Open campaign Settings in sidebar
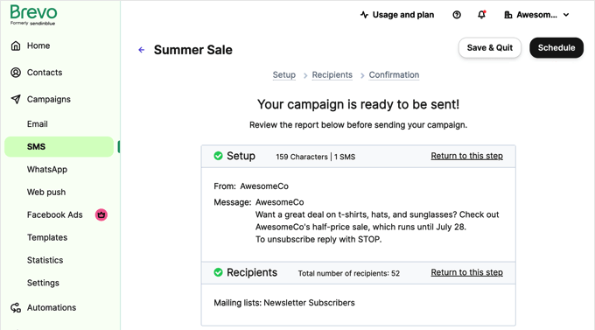The width and height of the screenshot is (595, 330). [43, 283]
